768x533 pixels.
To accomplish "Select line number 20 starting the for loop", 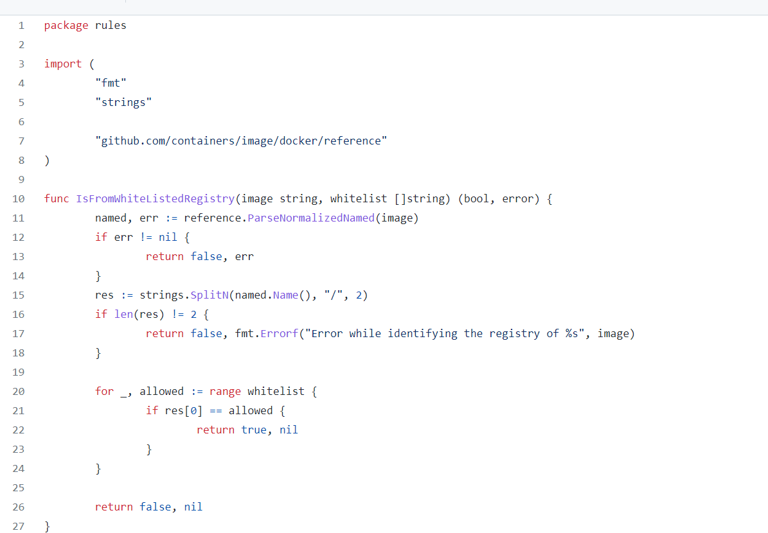I will pos(19,391).
